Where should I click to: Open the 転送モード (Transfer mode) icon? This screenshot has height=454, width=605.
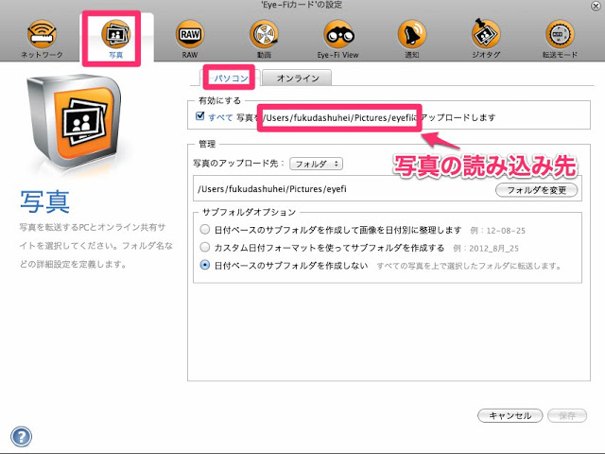560,39
